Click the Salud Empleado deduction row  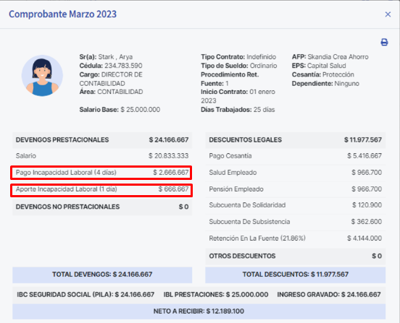[x=295, y=173]
